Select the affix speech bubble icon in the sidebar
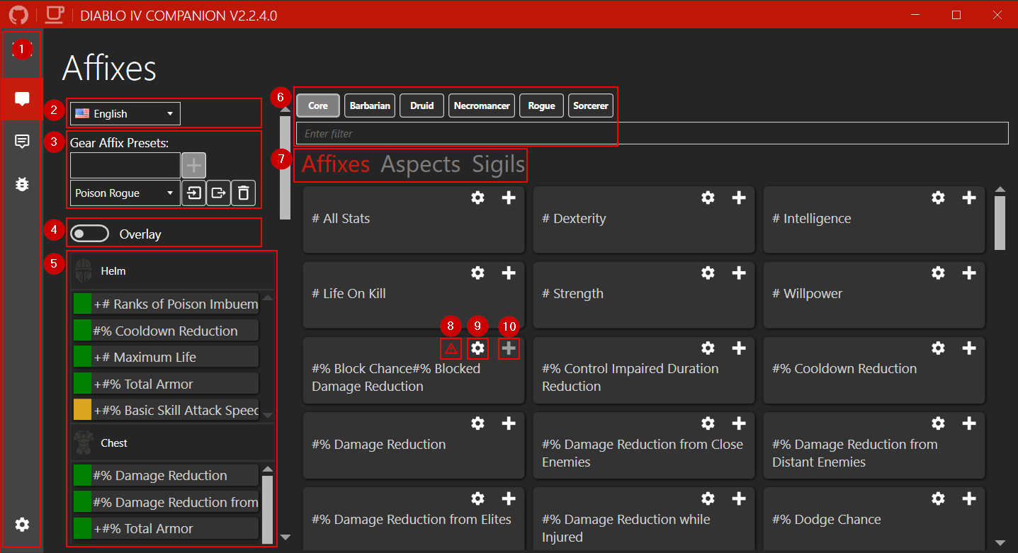1018x553 pixels. [x=21, y=98]
